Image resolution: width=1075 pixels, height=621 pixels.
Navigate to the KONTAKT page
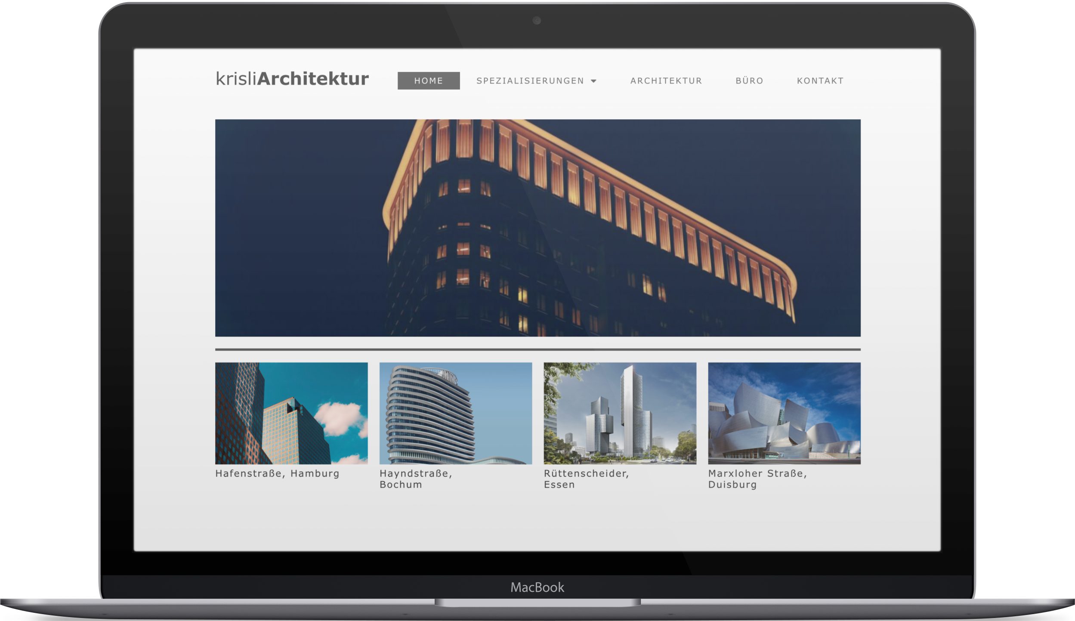tap(820, 81)
